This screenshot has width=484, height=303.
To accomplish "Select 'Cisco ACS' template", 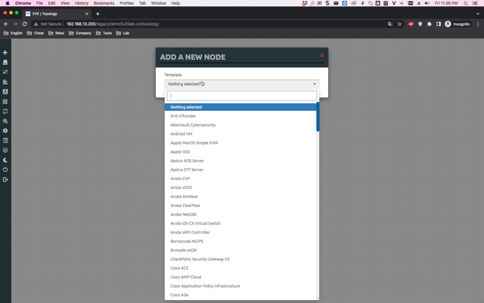I will pyautogui.click(x=240, y=268).
